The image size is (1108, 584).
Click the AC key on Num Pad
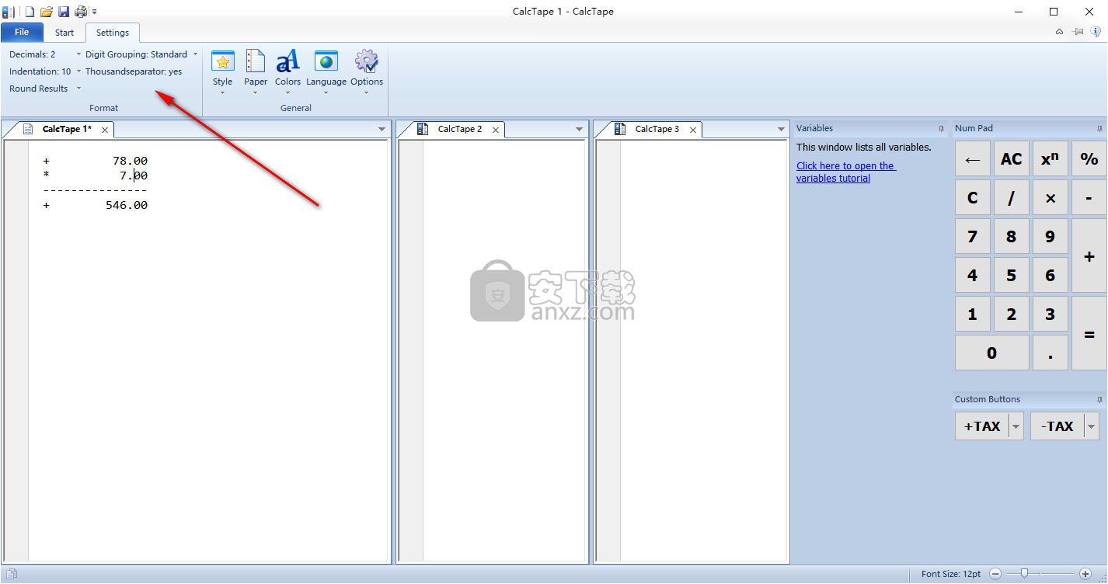point(1012,158)
